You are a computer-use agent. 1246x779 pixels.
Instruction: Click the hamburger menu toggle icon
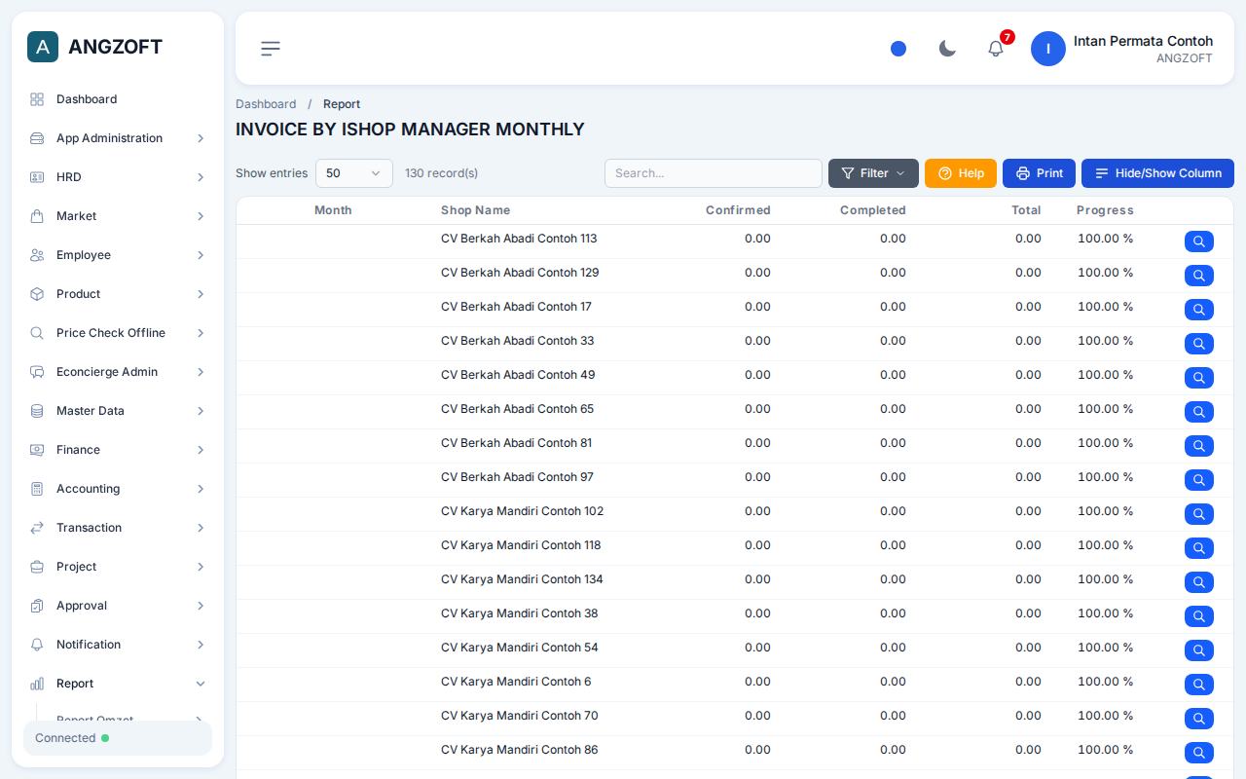pos(271,49)
